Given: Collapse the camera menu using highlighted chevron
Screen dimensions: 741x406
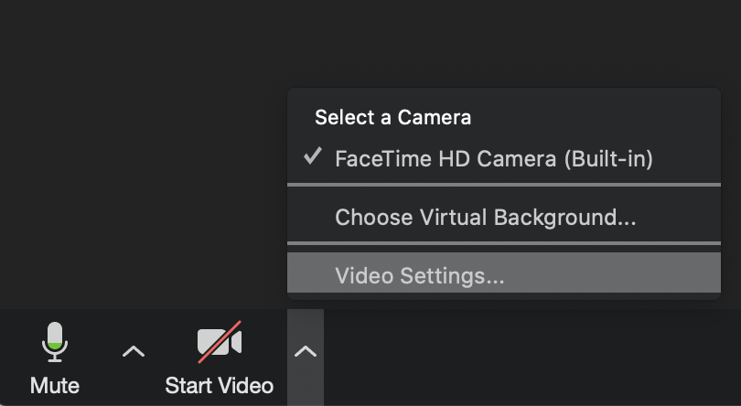Looking at the screenshot, I should click(306, 351).
